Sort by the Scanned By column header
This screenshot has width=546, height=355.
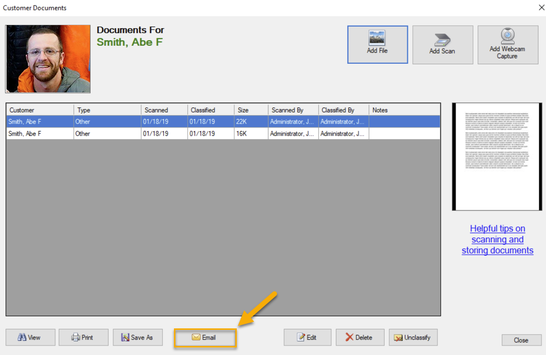click(x=293, y=110)
